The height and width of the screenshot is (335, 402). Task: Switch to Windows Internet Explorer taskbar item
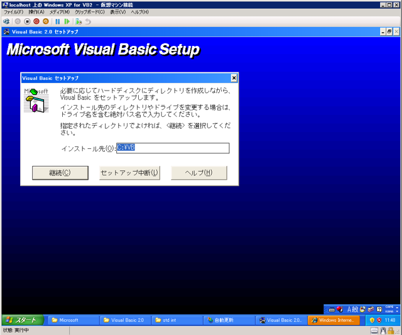[x=334, y=320]
